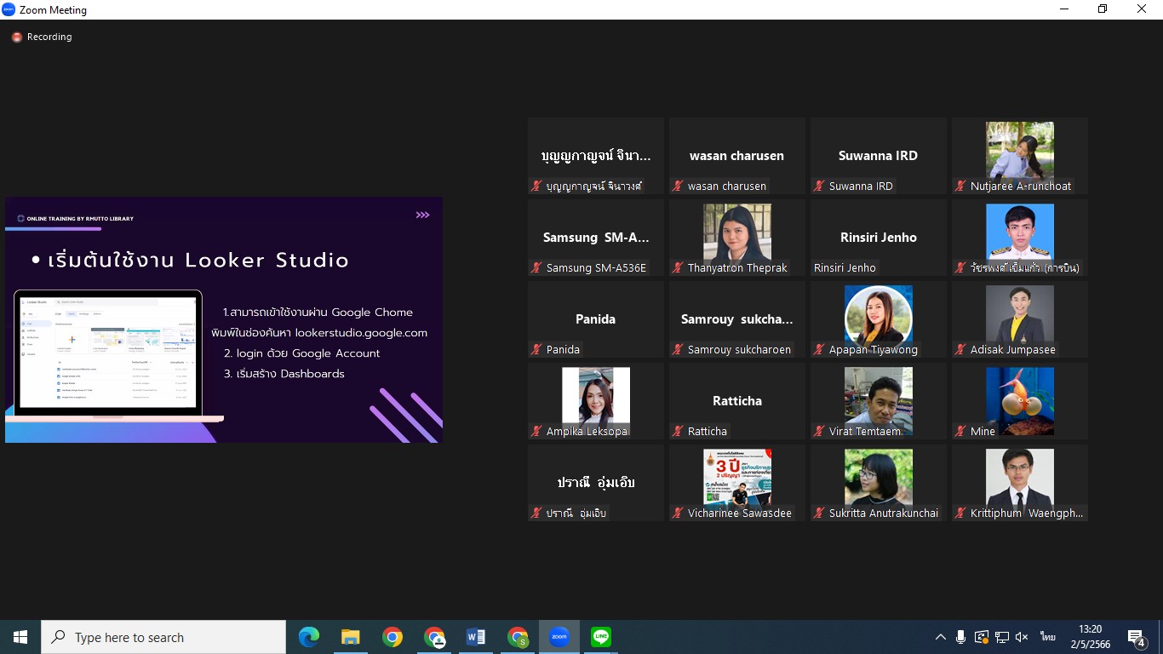The height and width of the screenshot is (654, 1163).
Task: Click the shared Looker Studio slide
Action: pos(224,320)
